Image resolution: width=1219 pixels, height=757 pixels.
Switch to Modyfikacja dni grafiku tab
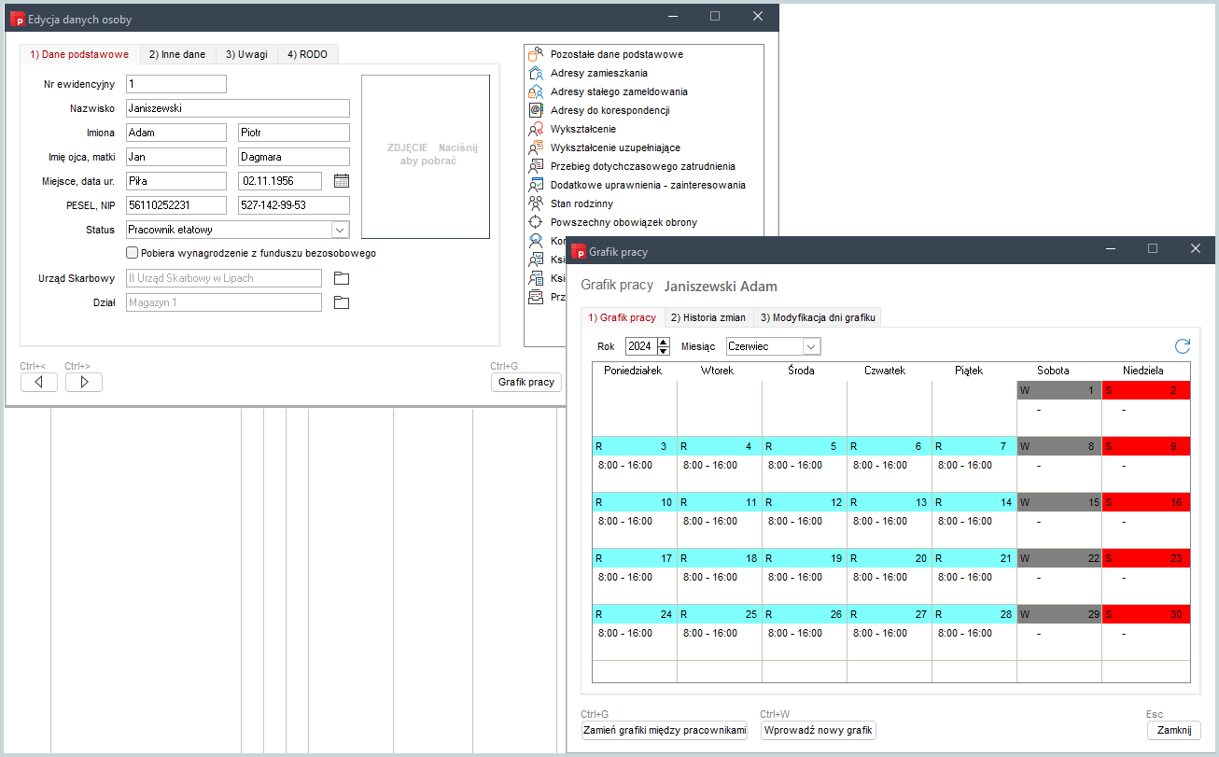click(x=818, y=317)
